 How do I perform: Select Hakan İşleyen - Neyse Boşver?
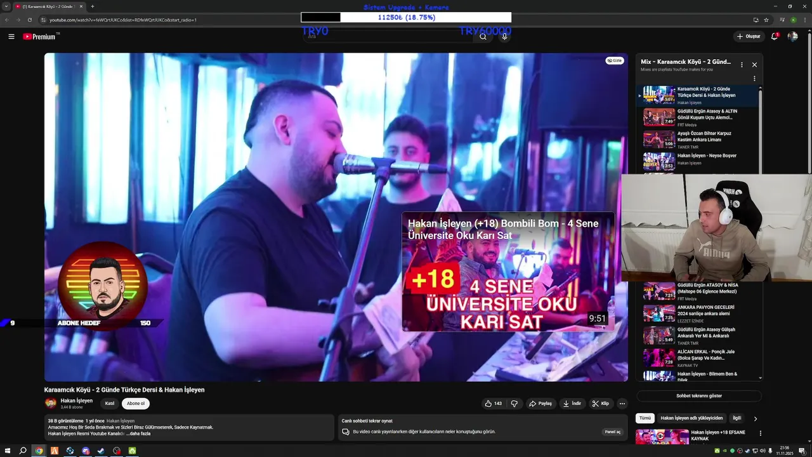point(698,162)
